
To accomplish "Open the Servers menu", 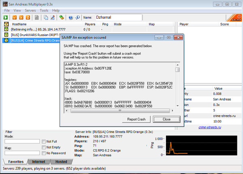I will [x=30, y=11].
